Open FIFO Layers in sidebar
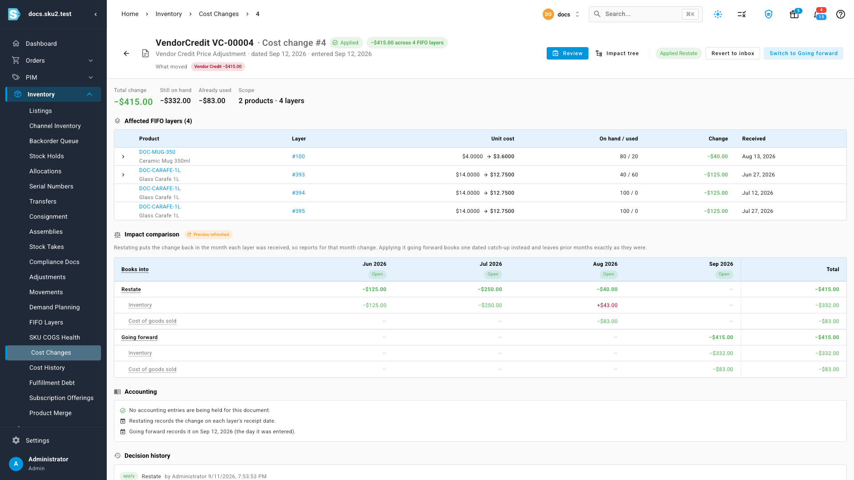Screen dimensions: 854x480 tap(46, 322)
